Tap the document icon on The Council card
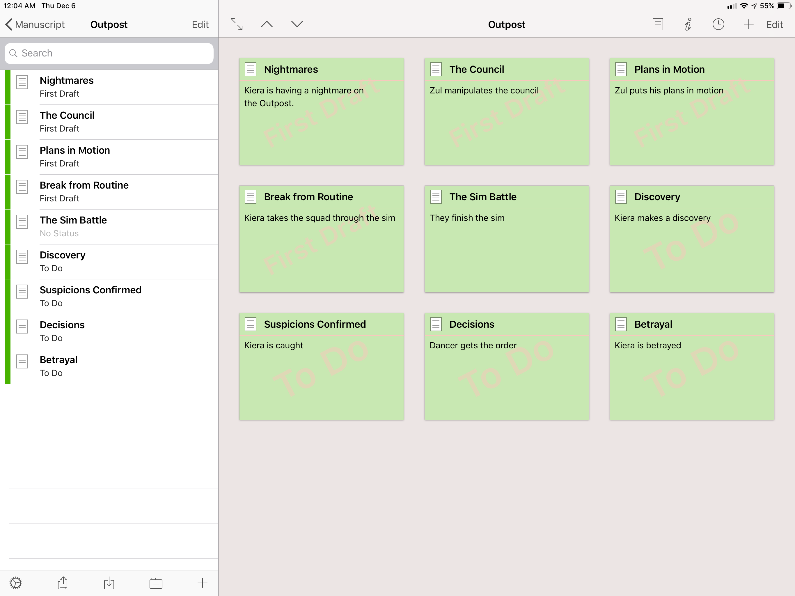This screenshot has width=795, height=596. coord(436,69)
